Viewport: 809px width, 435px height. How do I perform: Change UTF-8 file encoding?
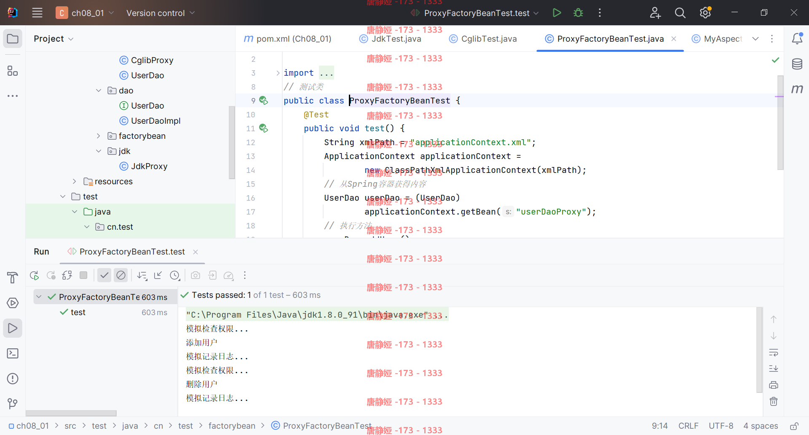tap(721, 426)
